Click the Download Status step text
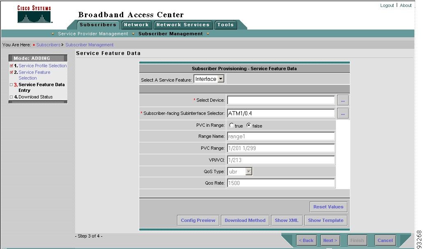The width and height of the screenshot is (423, 249). (36, 97)
